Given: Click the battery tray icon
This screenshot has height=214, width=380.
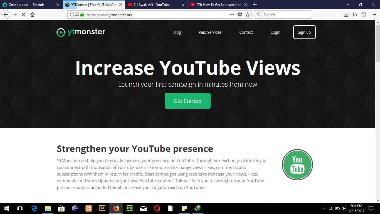Looking at the screenshot, I should click(x=337, y=208).
